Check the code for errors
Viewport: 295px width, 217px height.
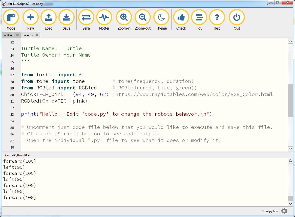click(181, 18)
